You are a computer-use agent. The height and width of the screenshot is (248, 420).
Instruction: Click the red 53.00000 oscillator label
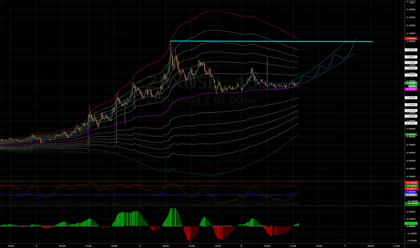click(x=412, y=183)
